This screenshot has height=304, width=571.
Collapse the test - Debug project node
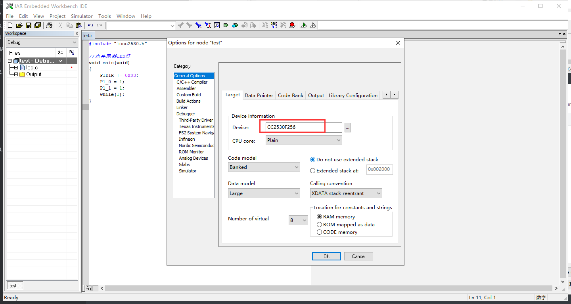(x=10, y=61)
